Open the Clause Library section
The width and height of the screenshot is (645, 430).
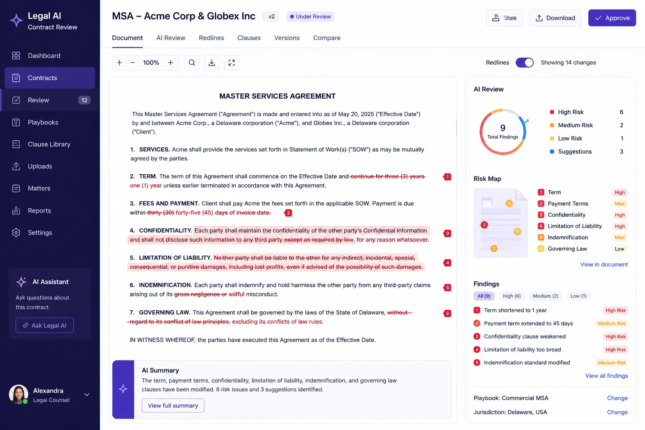pos(50,144)
